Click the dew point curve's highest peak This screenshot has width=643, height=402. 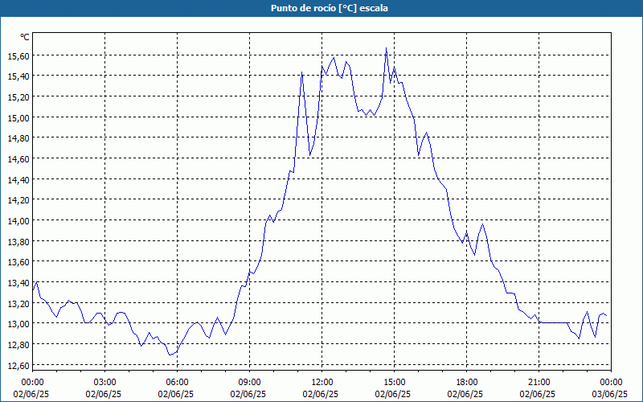tap(386, 48)
